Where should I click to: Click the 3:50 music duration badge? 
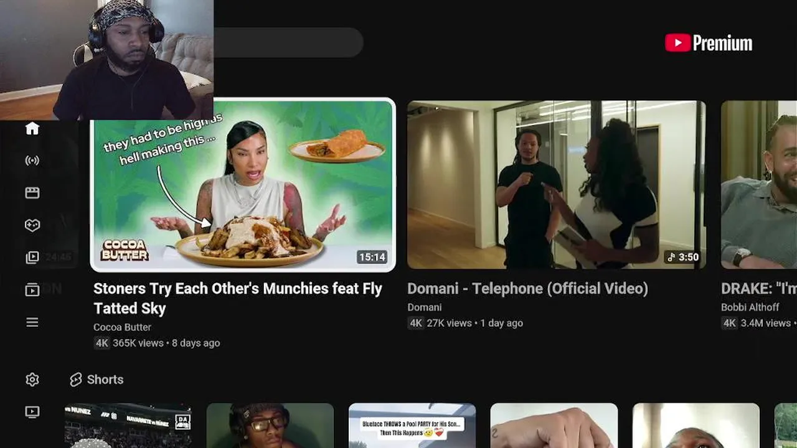tap(683, 257)
